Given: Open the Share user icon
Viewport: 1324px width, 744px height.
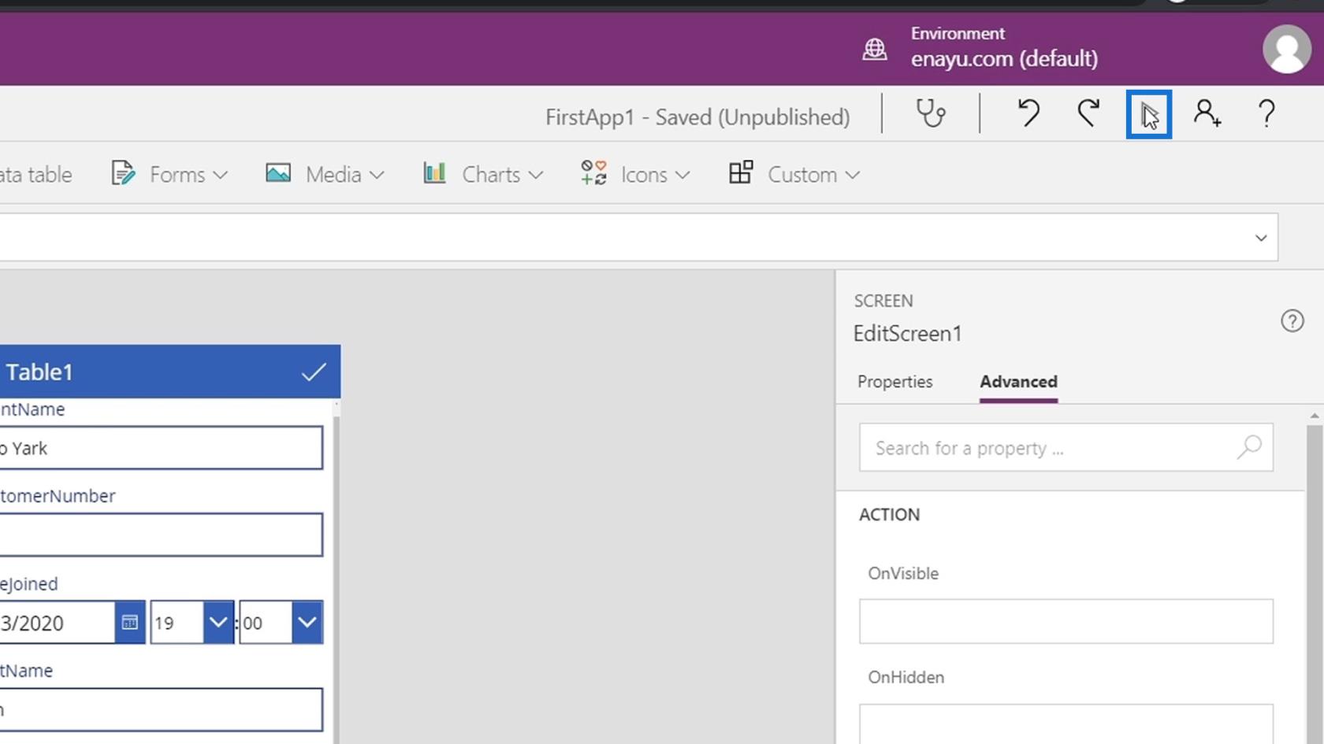Looking at the screenshot, I should point(1207,114).
